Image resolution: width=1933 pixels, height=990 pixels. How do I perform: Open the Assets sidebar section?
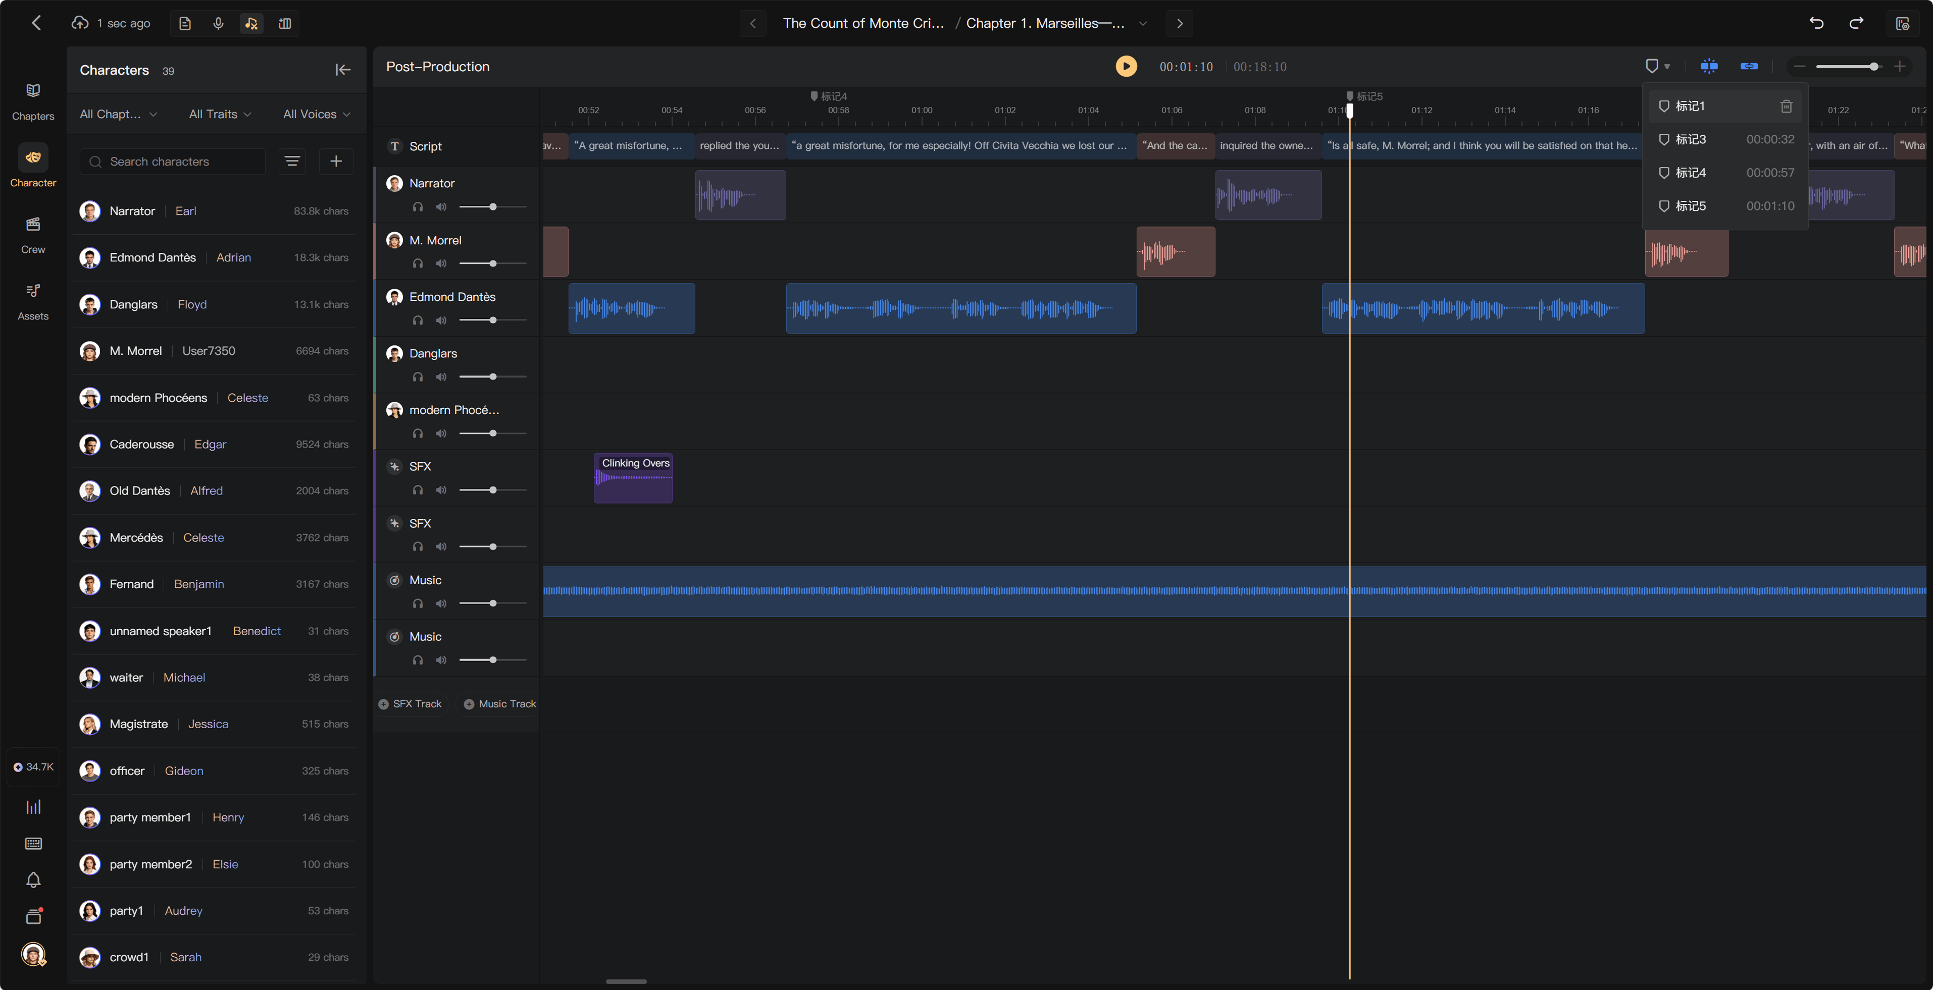pyautogui.click(x=33, y=302)
